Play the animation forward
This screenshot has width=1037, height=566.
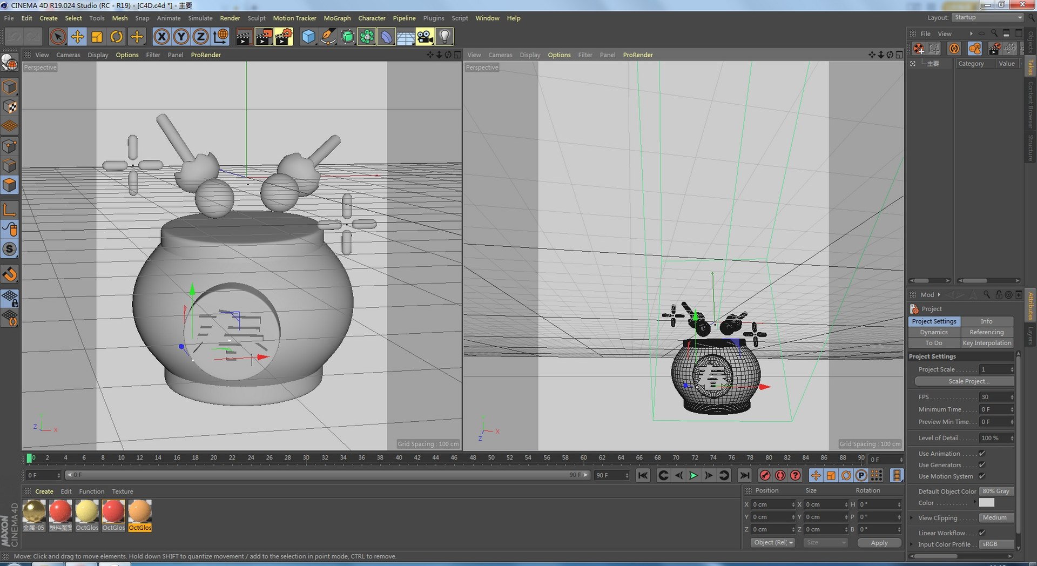point(693,475)
